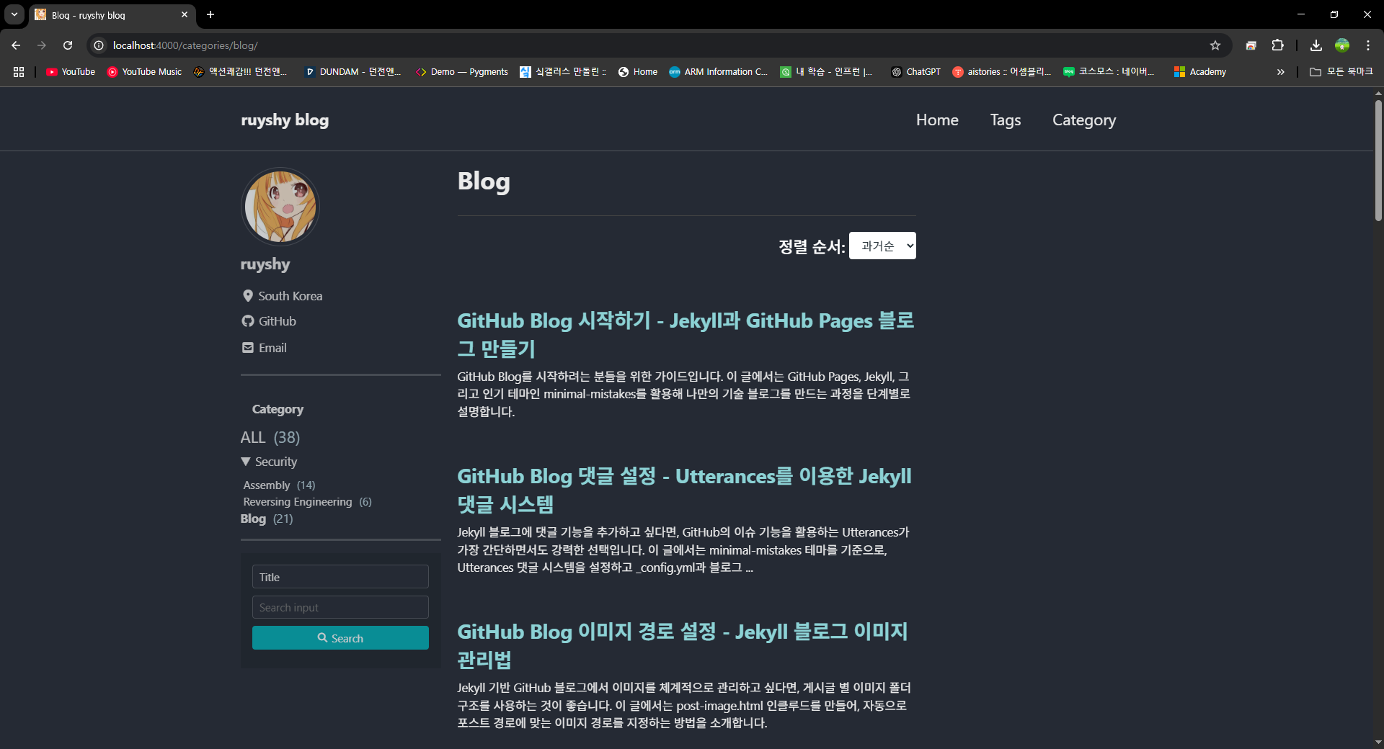Open the Reversing Engineering category link
The image size is (1384, 749).
click(x=297, y=502)
